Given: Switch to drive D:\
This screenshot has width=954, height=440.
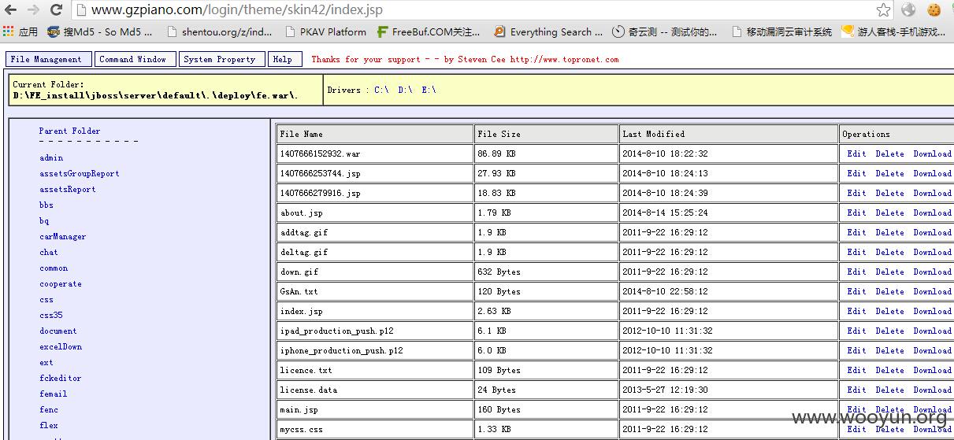Looking at the screenshot, I should 405,91.
